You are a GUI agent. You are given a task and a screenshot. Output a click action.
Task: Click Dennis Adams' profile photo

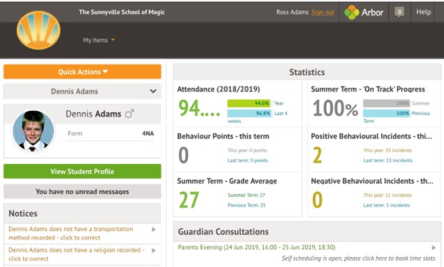[x=33, y=131]
